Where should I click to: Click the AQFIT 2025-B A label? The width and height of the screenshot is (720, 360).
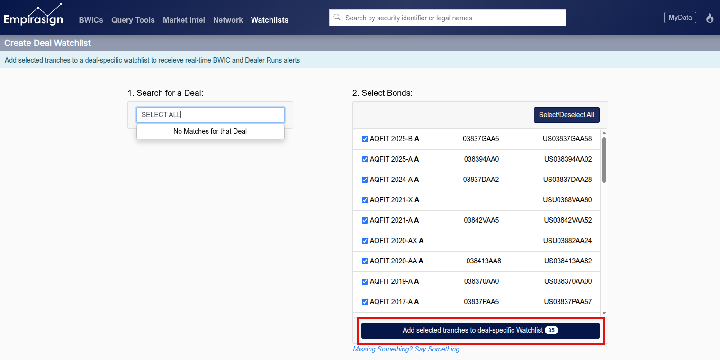[395, 139]
